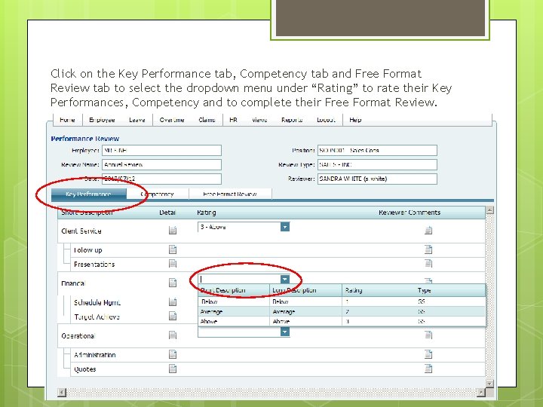This screenshot has width=543, height=407.
Task: Open the Help menu
Action: (355, 120)
